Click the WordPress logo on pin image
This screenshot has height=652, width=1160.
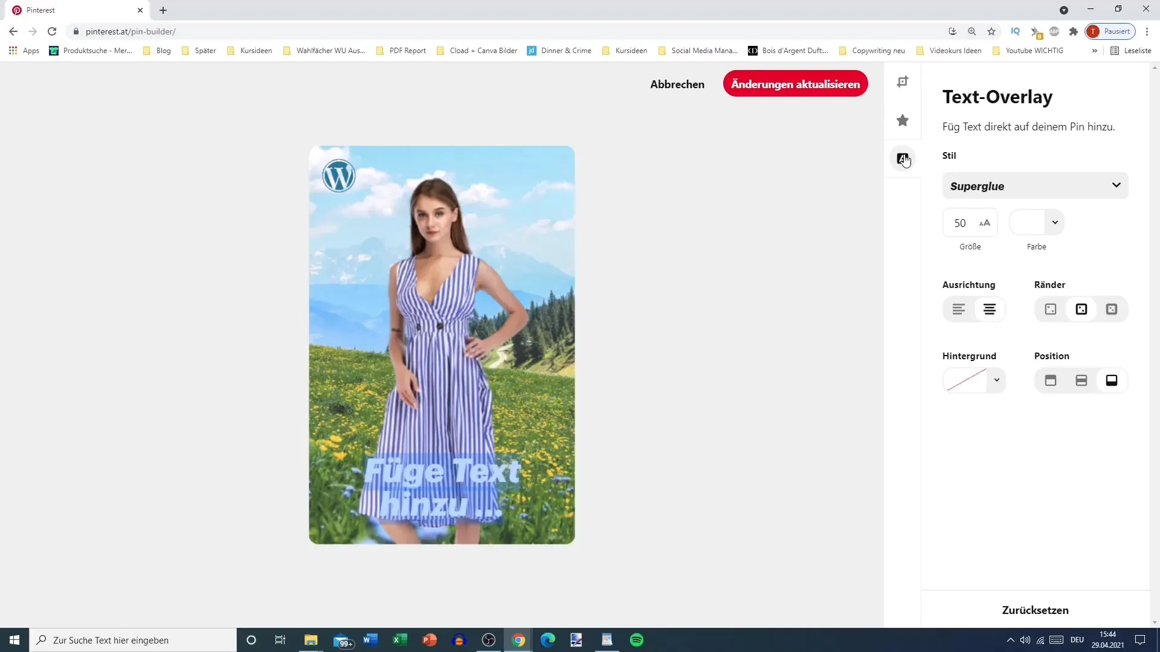[x=338, y=175]
